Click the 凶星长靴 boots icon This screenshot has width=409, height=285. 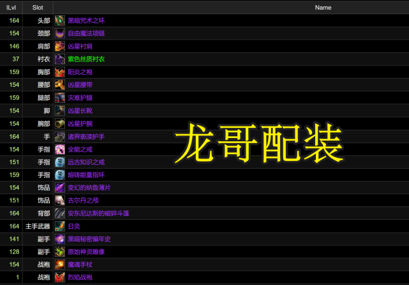[x=59, y=111]
